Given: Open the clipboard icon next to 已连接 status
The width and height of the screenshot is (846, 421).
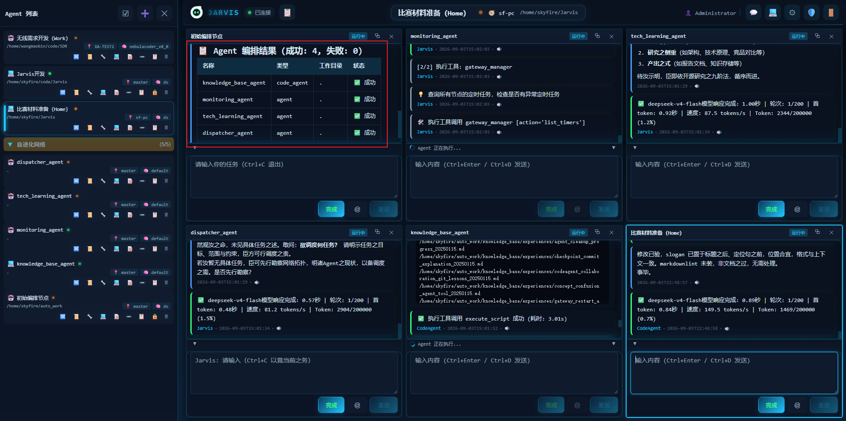Looking at the screenshot, I should (x=287, y=13).
